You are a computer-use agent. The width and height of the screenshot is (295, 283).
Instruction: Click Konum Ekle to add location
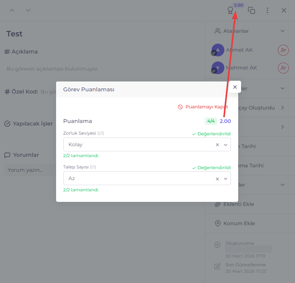[239, 223]
